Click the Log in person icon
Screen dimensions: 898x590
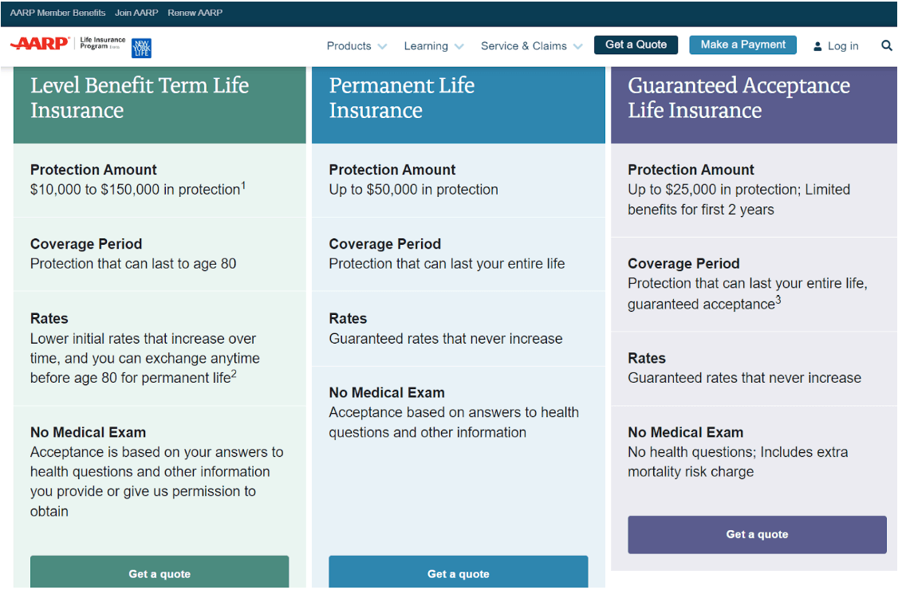[x=817, y=46]
